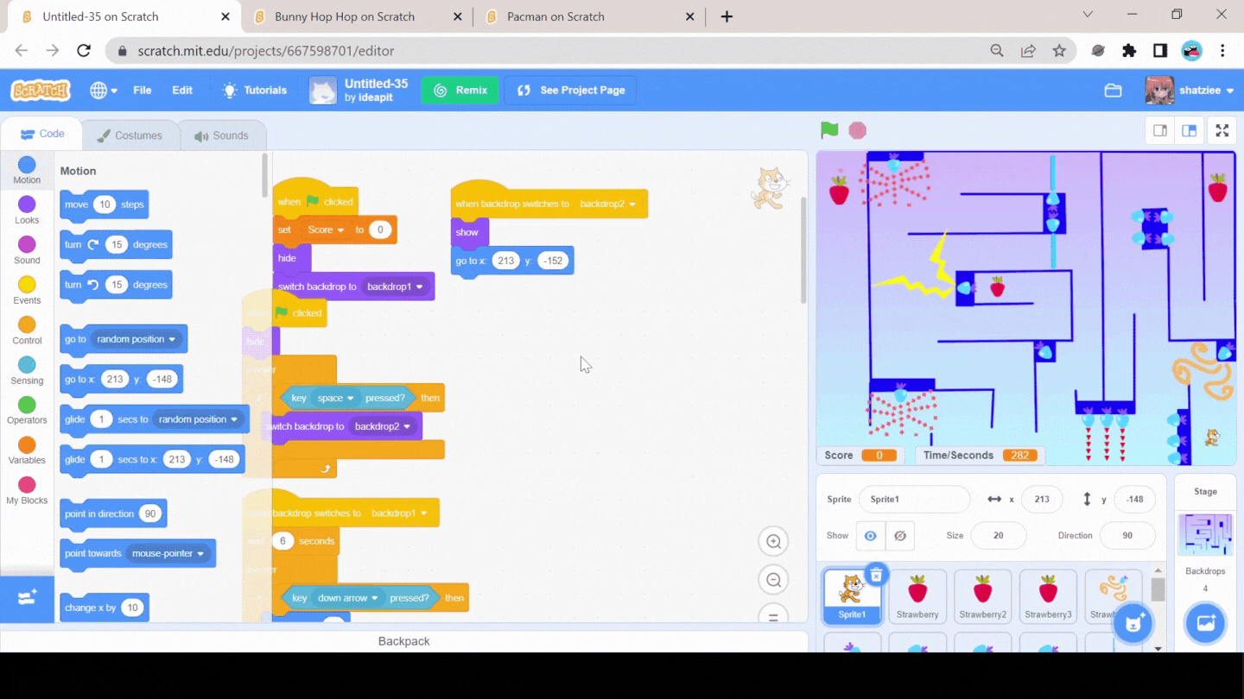
Task: Select the Events block category
Action: coord(27,290)
